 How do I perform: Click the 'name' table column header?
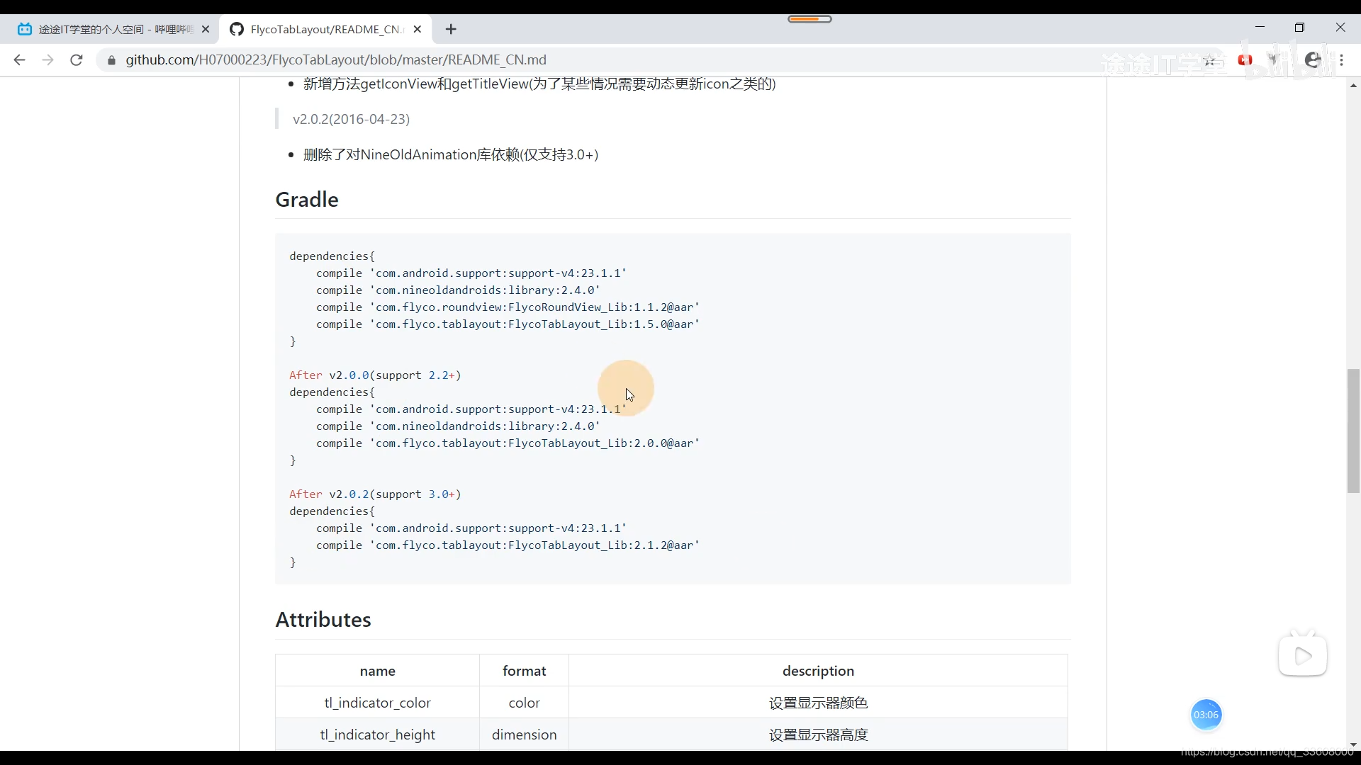[377, 671]
